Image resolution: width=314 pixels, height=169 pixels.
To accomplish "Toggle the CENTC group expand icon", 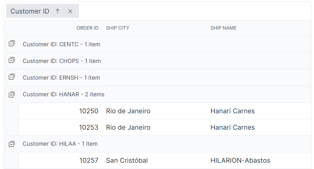I will click(x=12, y=44).
